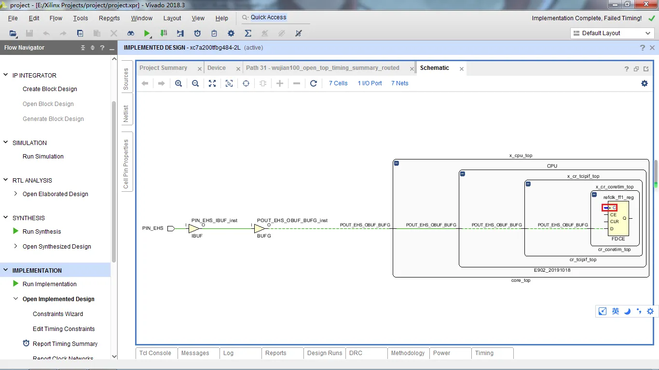Click the Report Timing stopwatch toolbar icon

pos(197,33)
